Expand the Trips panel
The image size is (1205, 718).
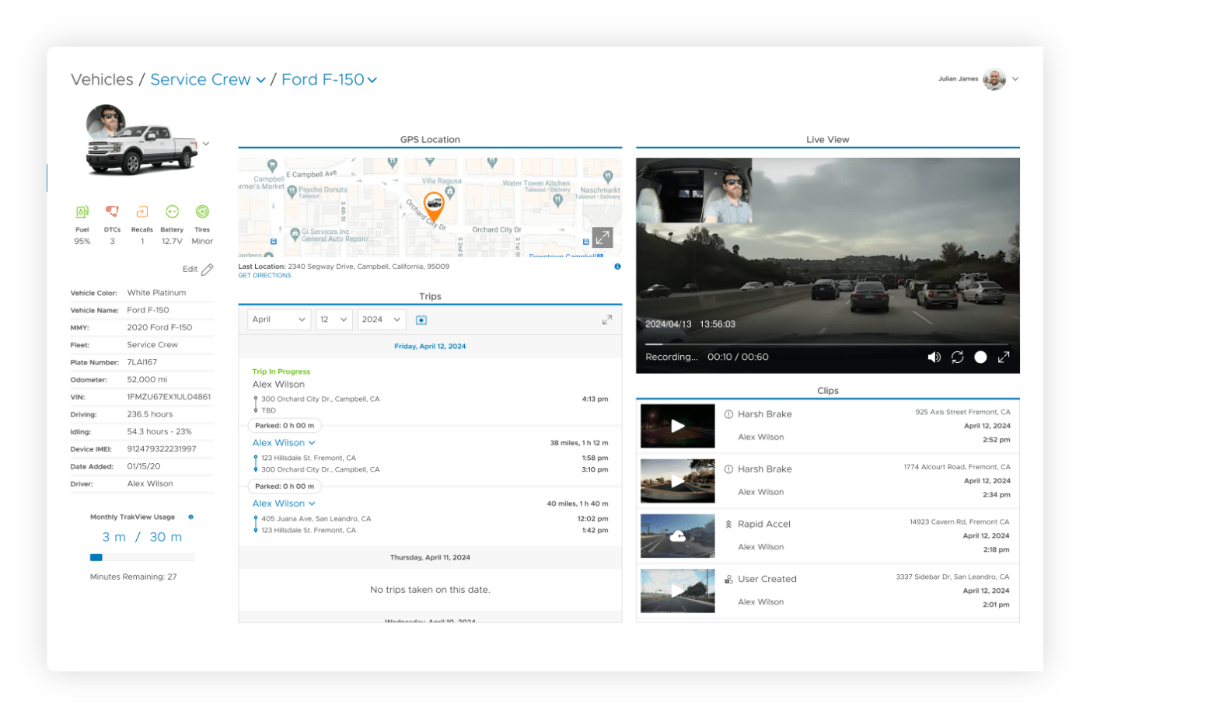[x=607, y=320]
